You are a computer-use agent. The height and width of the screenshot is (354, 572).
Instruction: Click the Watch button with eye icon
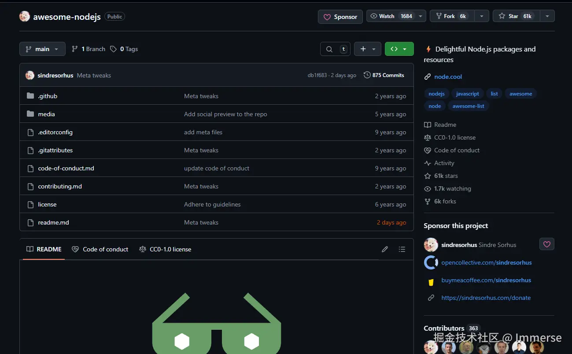tap(391, 16)
